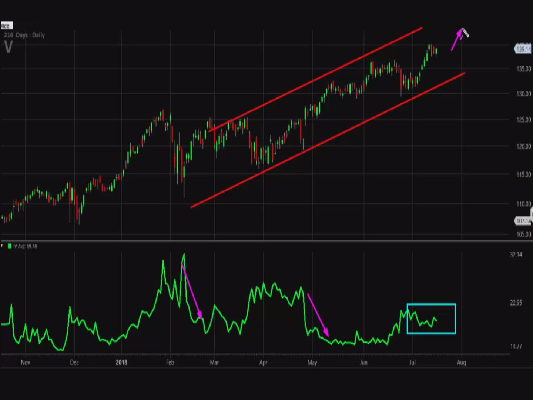Select the magenta arrow near February IV peak

192,291
